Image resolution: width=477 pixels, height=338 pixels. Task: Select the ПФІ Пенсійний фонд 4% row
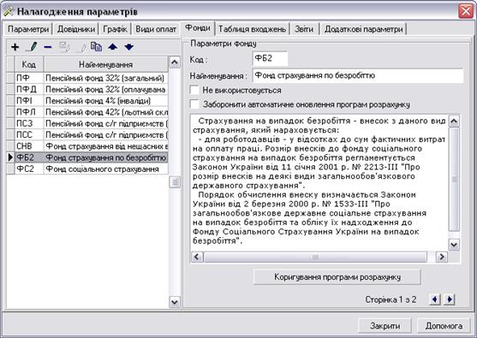pyautogui.click(x=87, y=101)
